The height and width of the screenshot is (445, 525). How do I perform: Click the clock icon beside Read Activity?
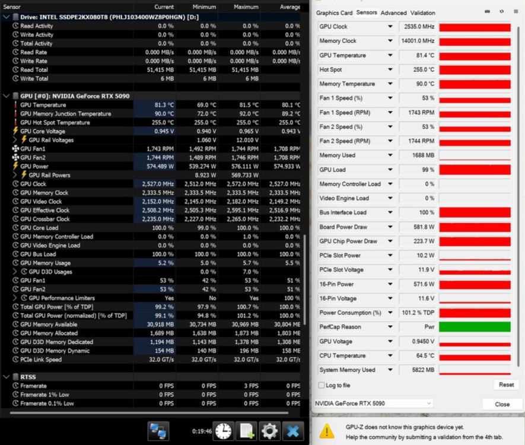pos(15,26)
